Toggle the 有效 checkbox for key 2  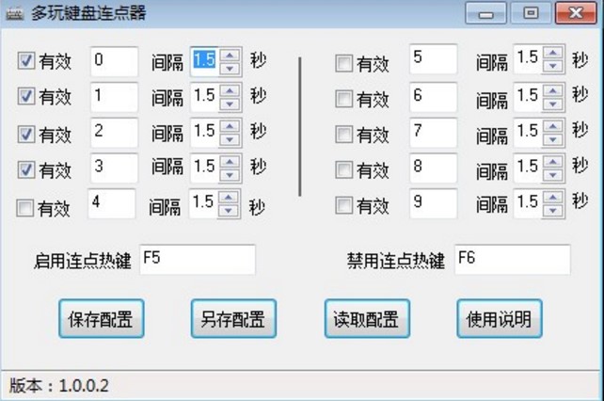[x=25, y=135]
